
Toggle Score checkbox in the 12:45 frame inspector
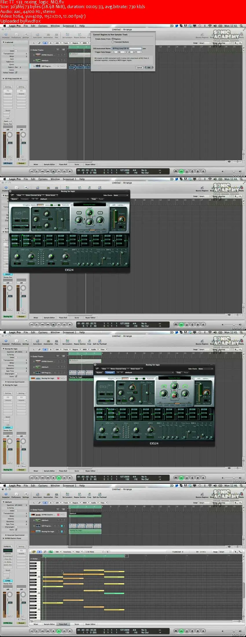pos(16,376)
